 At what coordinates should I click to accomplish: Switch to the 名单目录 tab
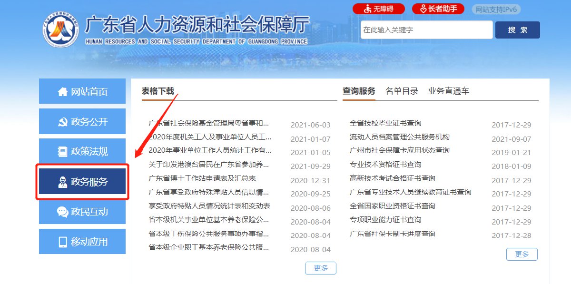click(402, 91)
